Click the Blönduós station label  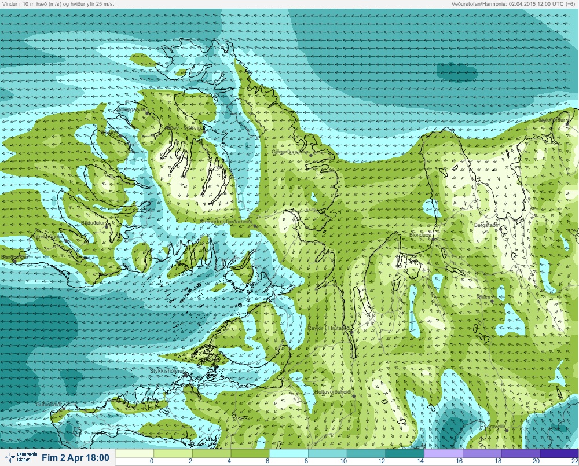(x=420, y=235)
